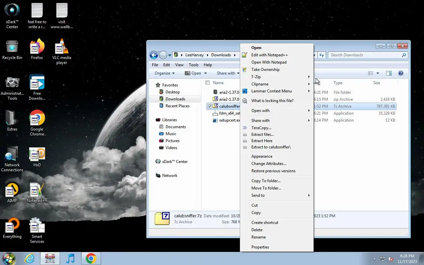Open Smart Services desktop icon

coord(37,231)
